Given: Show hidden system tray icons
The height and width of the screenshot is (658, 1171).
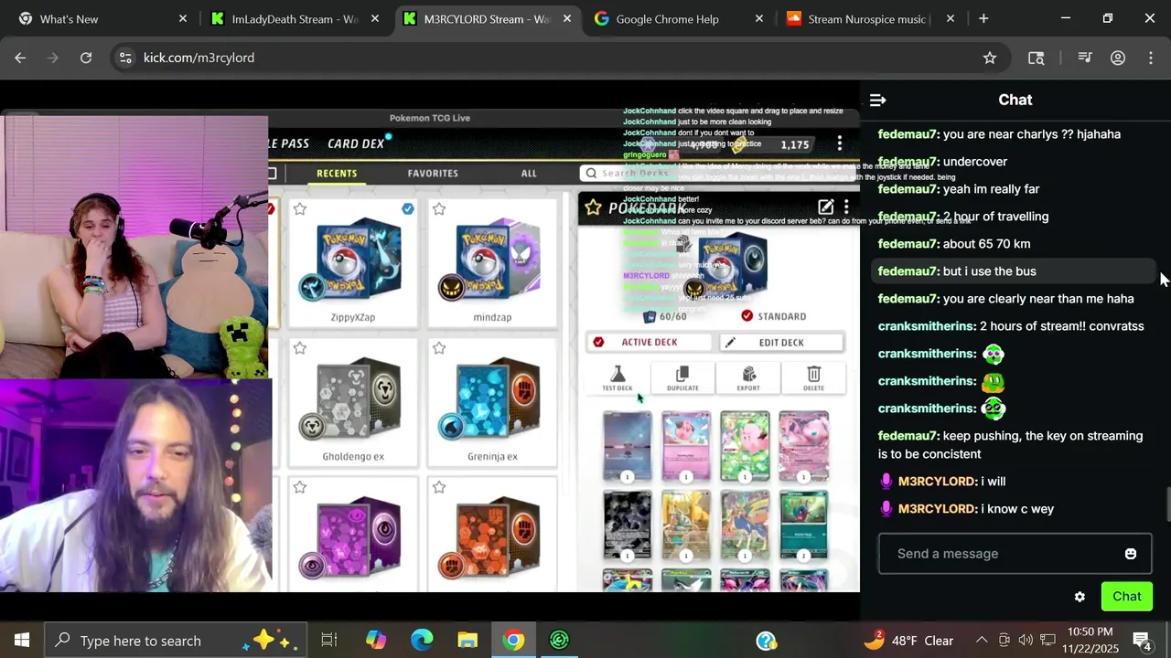Looking at the screenshot, I should [982, 641].
